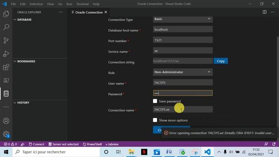This screenshot has height=157, width=279.
Task: Open the Accounts icon
Action: point(6,121)
